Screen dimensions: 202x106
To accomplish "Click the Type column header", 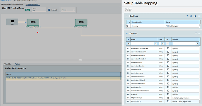I will 161,40.
